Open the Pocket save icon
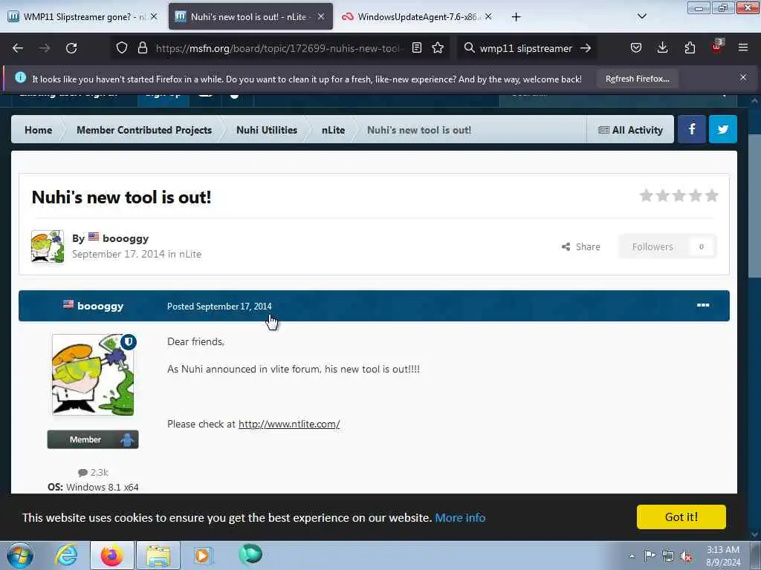The image size is (761, 570). coord(636,47)
